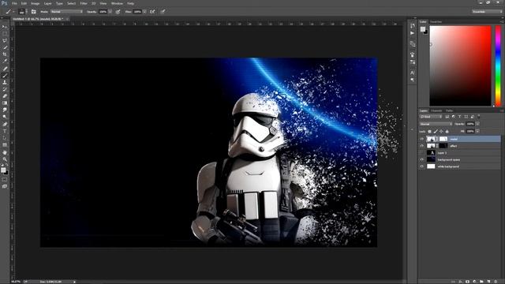Toggle layer filtering switch
Image resolution: width=505 pixels, height=284 pixels.
[479, 117]
